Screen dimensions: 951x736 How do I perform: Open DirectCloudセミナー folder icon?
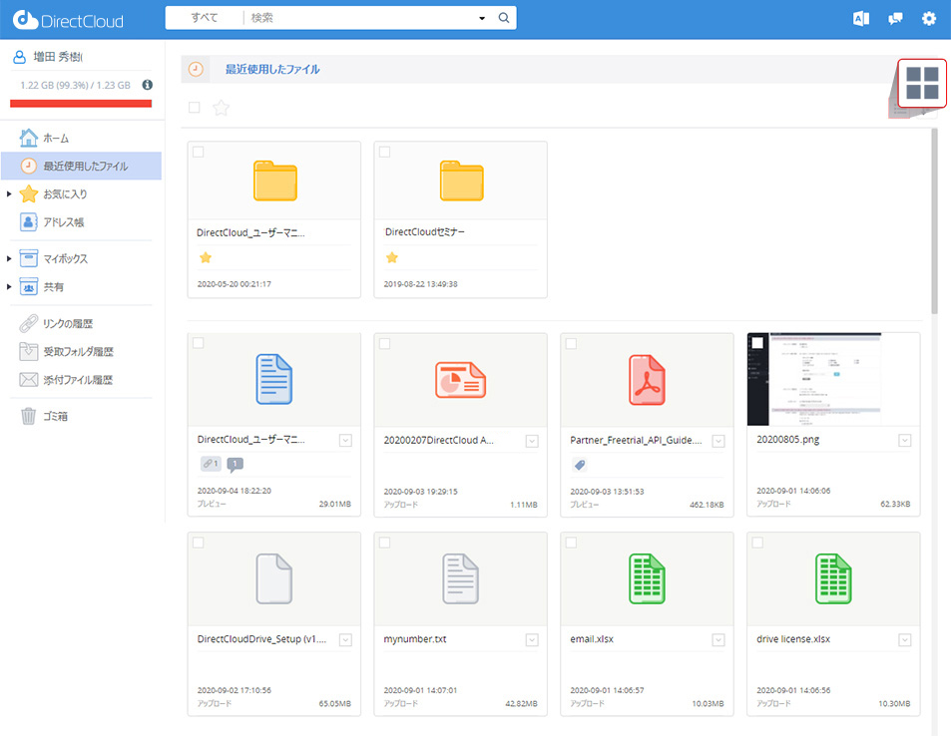point(462,181)
